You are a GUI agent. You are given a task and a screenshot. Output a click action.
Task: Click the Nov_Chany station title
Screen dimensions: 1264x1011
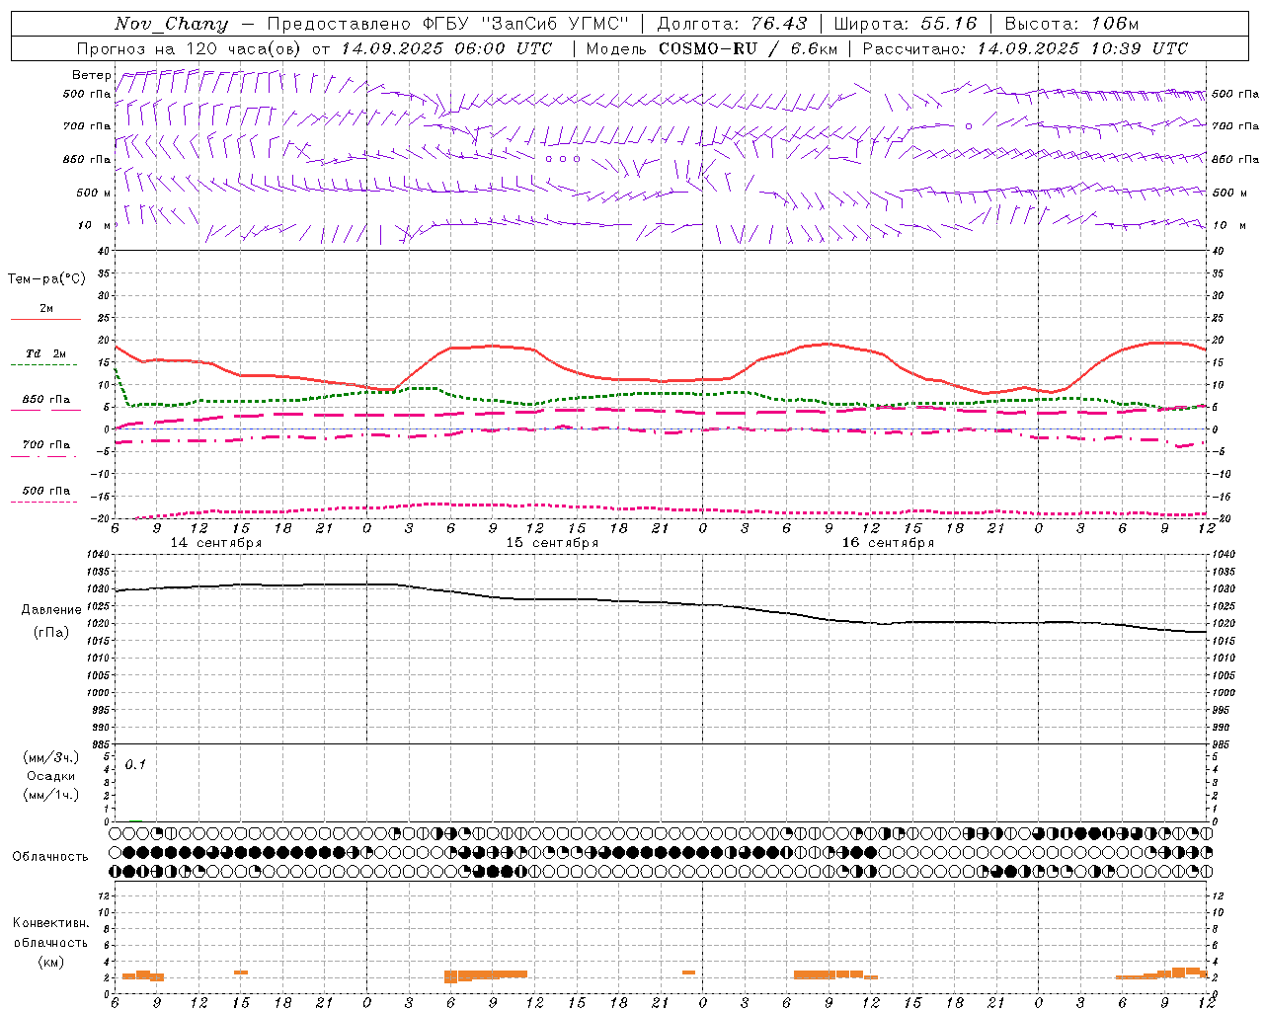coord(171,24)
